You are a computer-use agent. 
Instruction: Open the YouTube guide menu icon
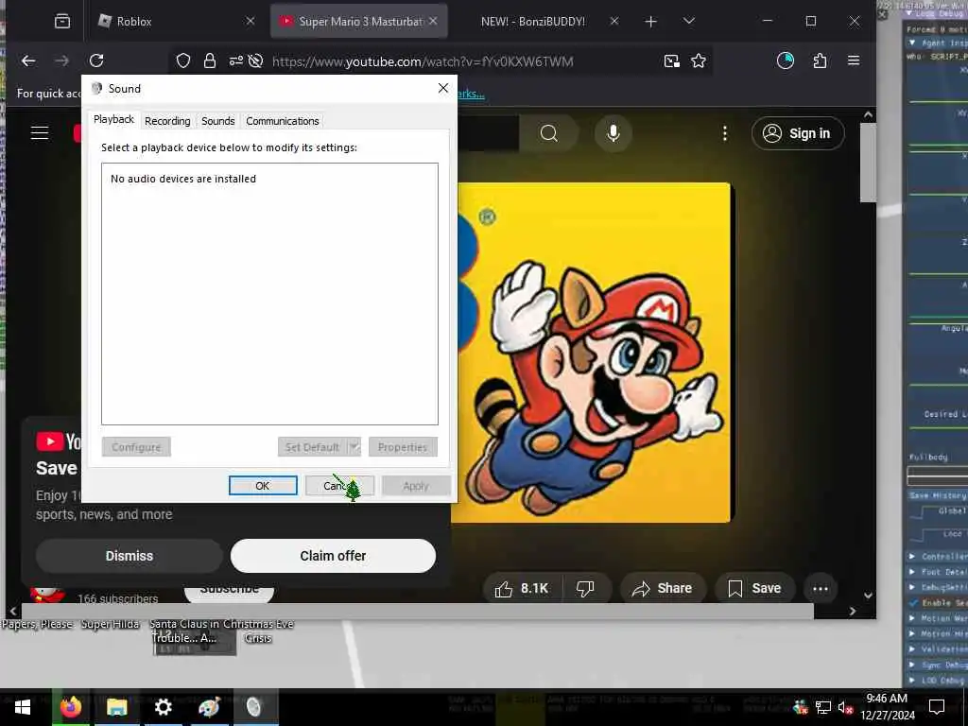(x=40, y=132)
